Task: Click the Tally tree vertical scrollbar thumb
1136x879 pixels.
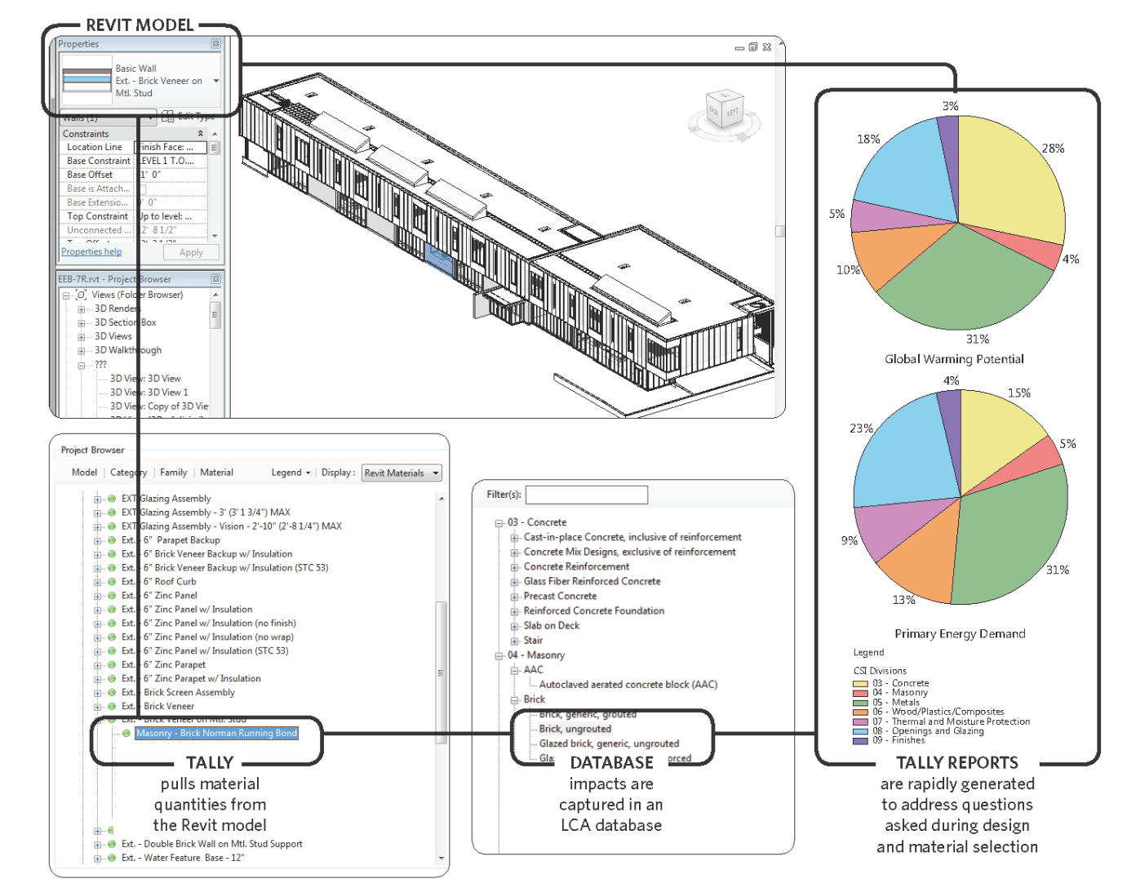Action: tap(441, 673)
